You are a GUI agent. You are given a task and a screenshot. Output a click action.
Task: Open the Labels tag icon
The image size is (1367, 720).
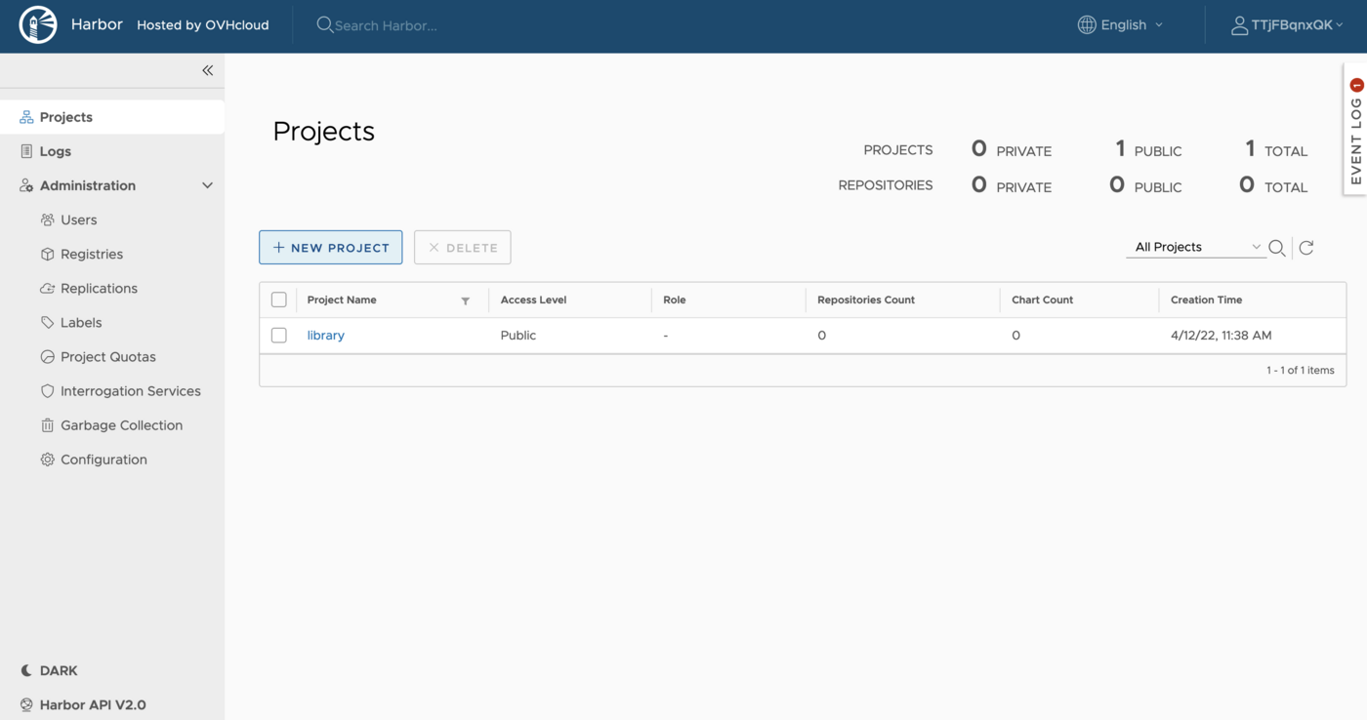(47, 322)
